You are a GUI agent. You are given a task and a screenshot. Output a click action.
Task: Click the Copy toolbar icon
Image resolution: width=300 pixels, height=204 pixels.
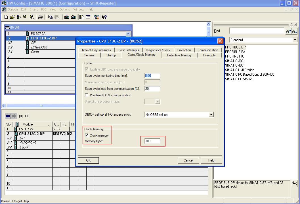point(50,17)
